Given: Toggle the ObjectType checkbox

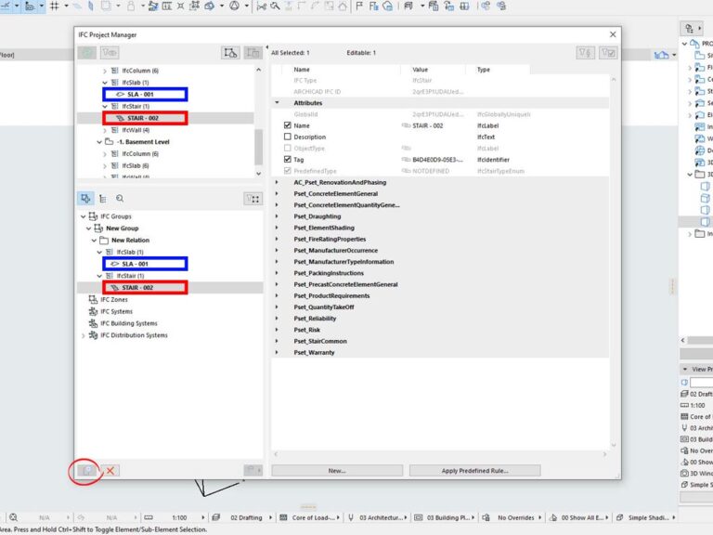Looking at the screenshot, I should point(288,148).
